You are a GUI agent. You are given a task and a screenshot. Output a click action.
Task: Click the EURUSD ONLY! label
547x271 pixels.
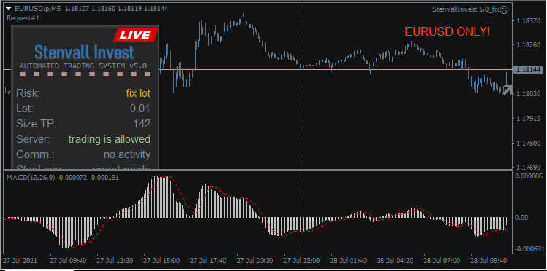(447, 32)
